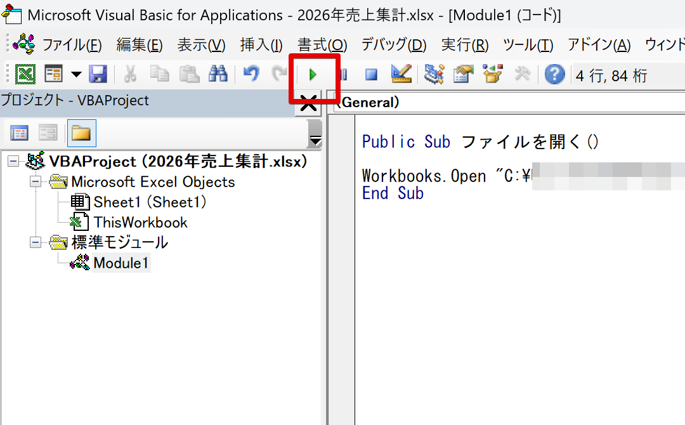Collapse the Microsoft Excel Objects folder
The width and height of the screenshot is (685, 425).
36,182
